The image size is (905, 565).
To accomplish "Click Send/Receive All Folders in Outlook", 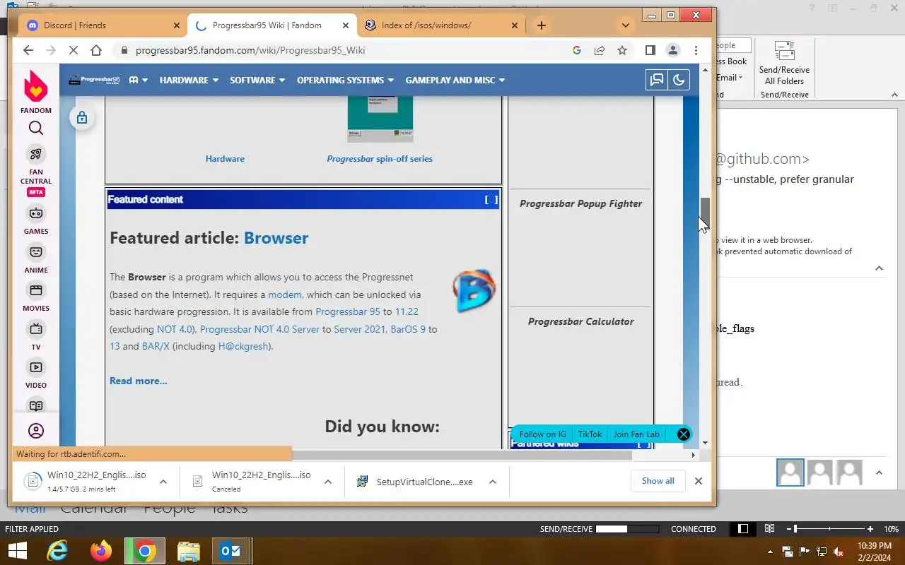I will (784, 63).
